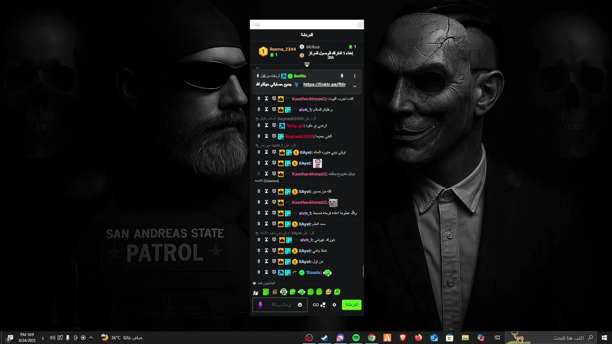Timeout icon on the deleted KawtherAhmad2 message
This screenshot has width=612, height=344.
266,174
